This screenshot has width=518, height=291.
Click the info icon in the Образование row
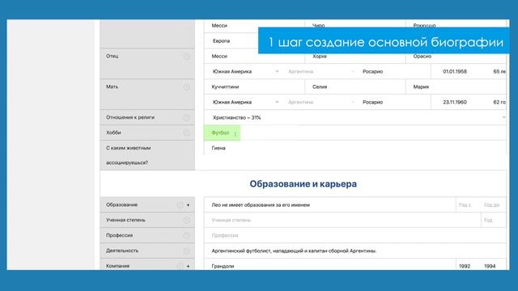click(180, 205)
